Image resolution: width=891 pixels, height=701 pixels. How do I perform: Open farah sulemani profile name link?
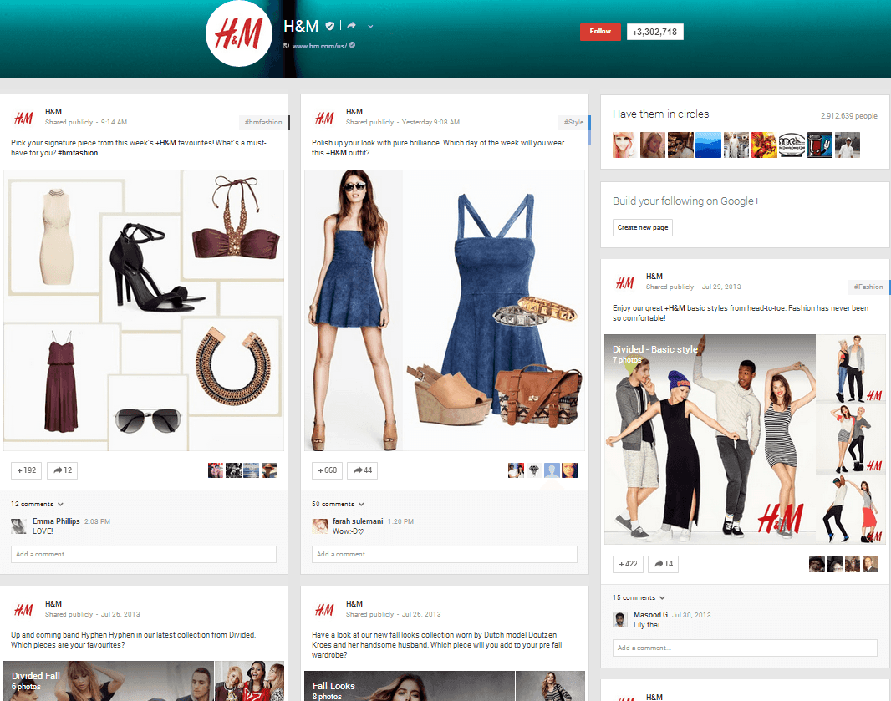click(358, 521)
